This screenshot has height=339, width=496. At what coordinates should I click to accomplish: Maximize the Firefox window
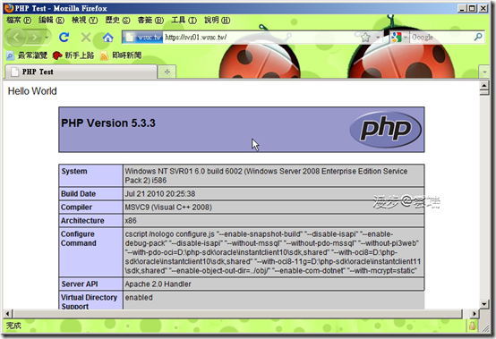pos(473,9)
